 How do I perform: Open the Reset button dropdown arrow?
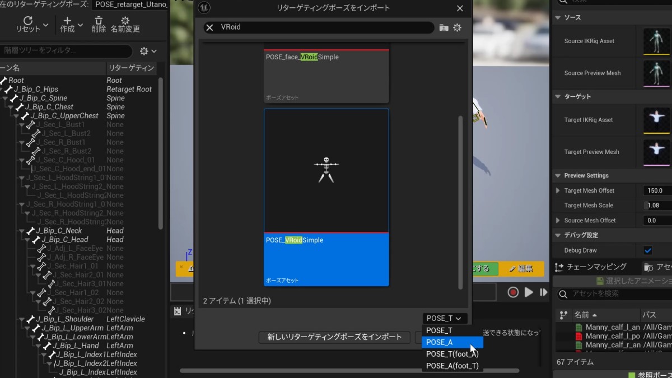tap(46, 25)
